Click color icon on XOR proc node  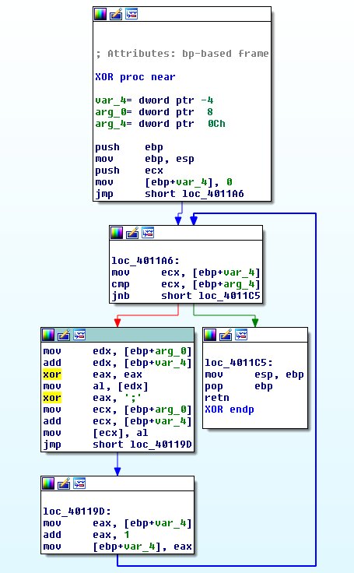click(x=100, y=14)
